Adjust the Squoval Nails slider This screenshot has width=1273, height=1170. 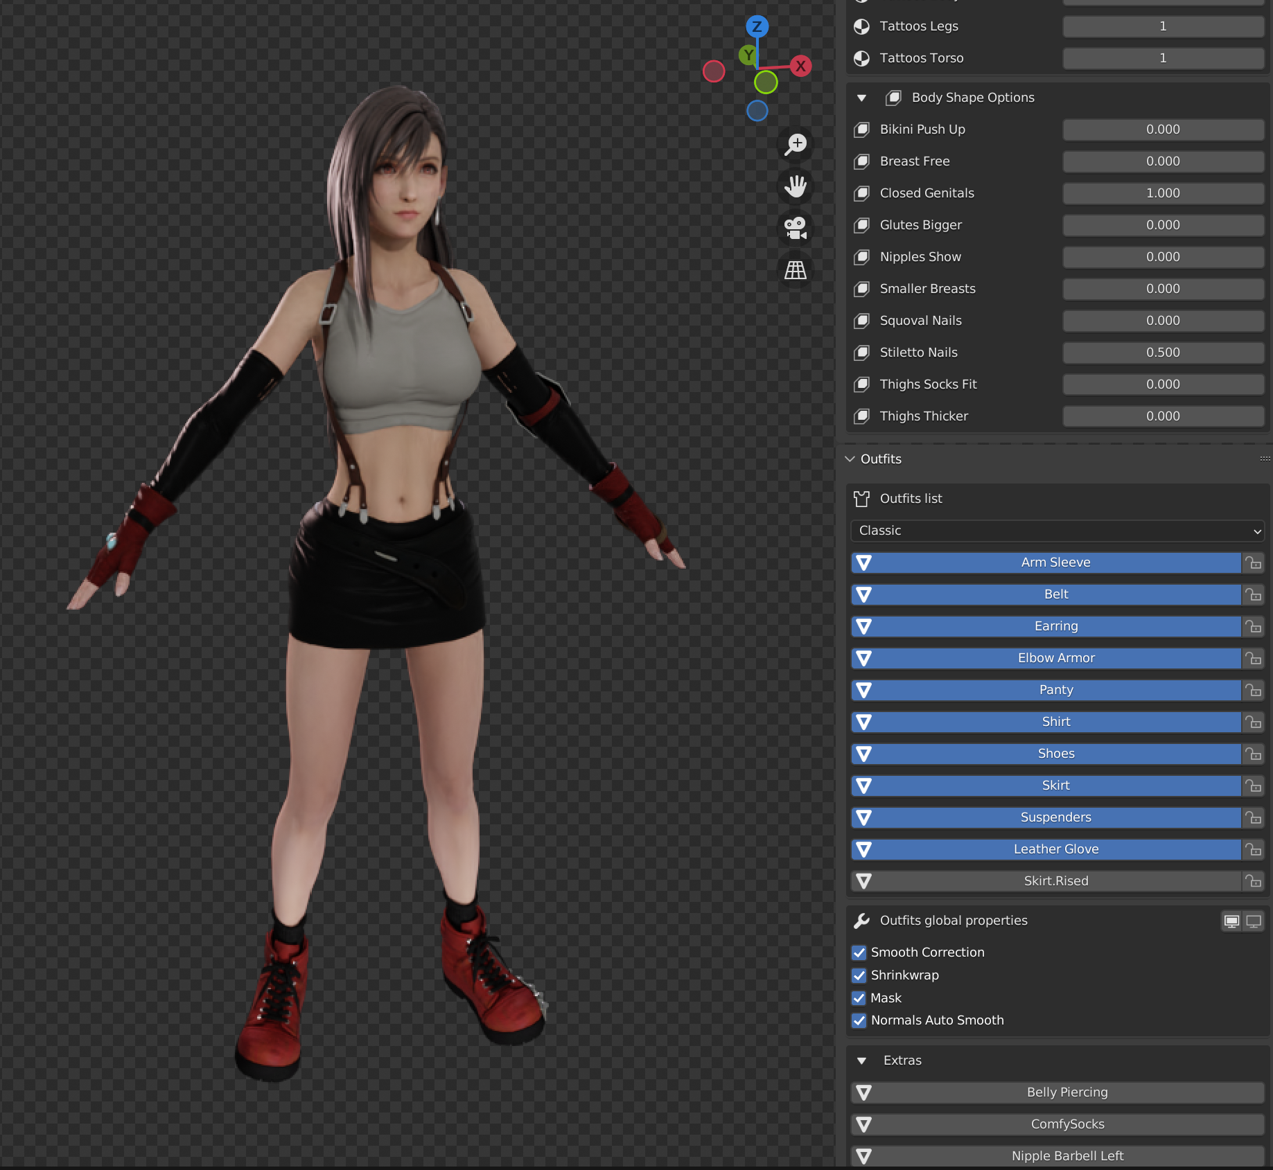point(1164,321)
